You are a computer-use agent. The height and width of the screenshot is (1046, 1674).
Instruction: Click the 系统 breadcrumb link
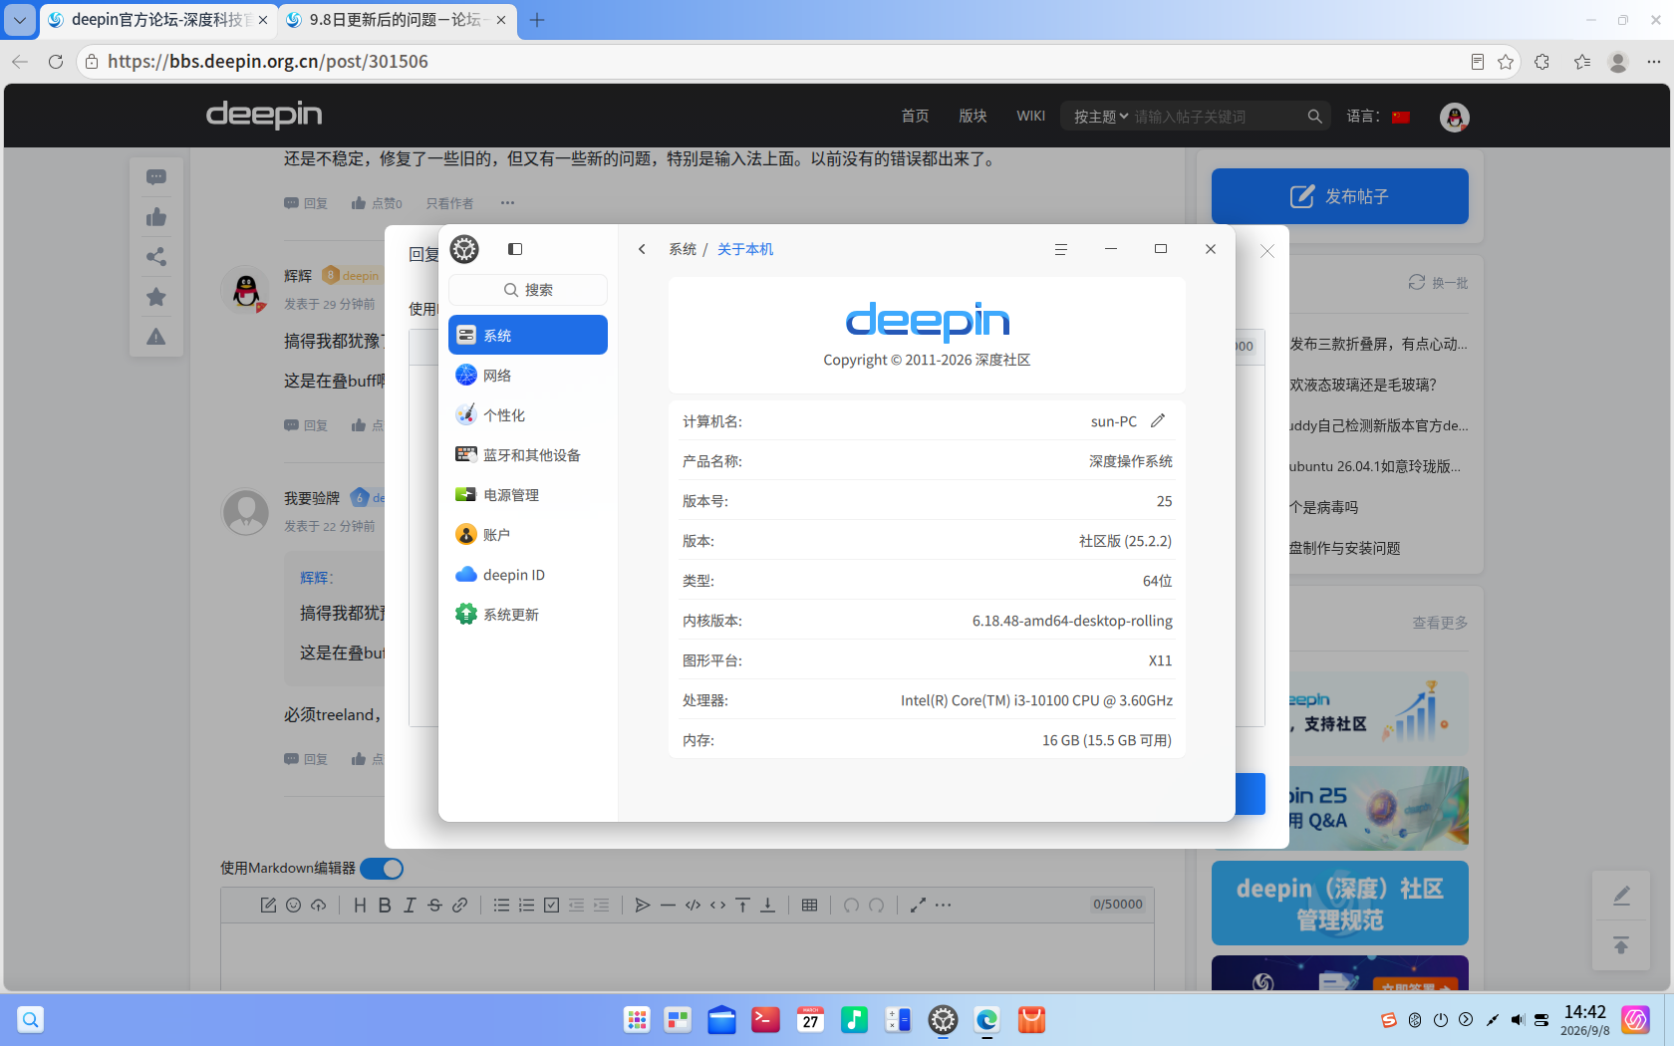coord(683,249)
